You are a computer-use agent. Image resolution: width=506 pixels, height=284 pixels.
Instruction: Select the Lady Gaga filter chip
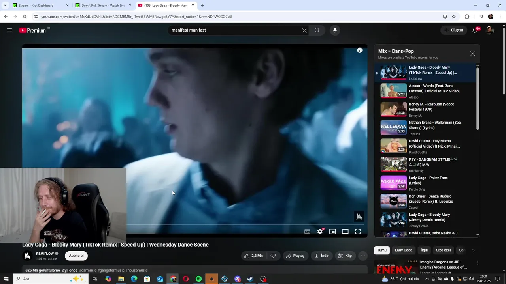(x=404, y=250)
